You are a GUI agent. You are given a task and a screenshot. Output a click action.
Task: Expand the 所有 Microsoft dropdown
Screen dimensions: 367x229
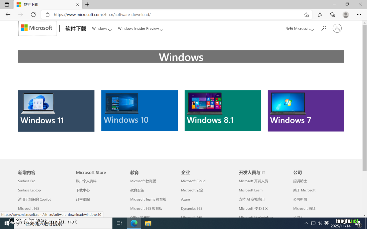click(x=299, y=29)
